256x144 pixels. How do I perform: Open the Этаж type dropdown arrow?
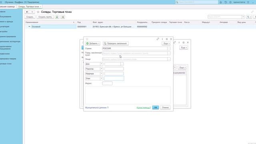101,78
